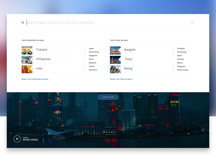Click the search magnifier icon
This screenshot has height=162, width=216.
click(23, 22)
